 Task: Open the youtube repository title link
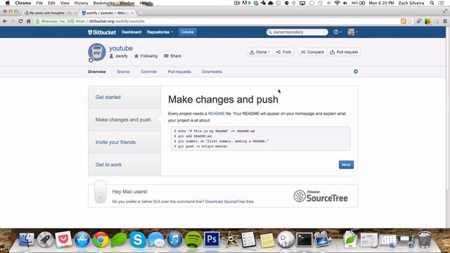point(121,48)
